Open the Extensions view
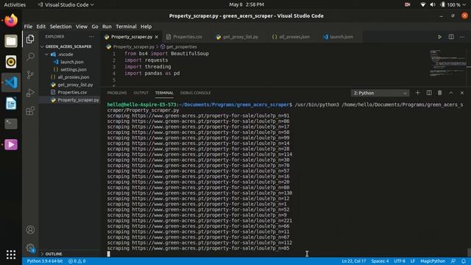The height and width of the screenshot is (265, 471). coord(30,111)
